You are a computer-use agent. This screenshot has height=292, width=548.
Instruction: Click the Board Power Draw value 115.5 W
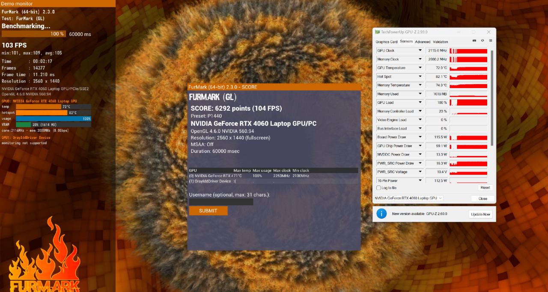[x=437, y=137]
